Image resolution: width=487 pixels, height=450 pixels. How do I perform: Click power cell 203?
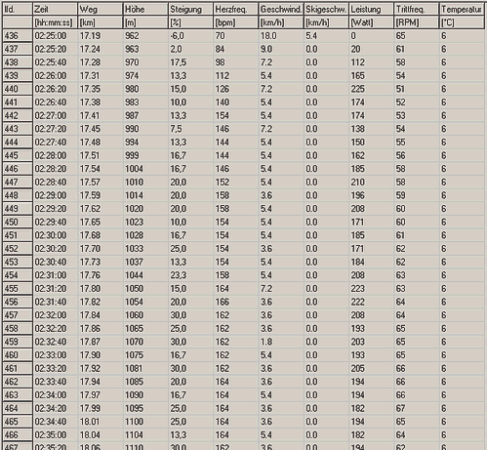tap(372, 342)
